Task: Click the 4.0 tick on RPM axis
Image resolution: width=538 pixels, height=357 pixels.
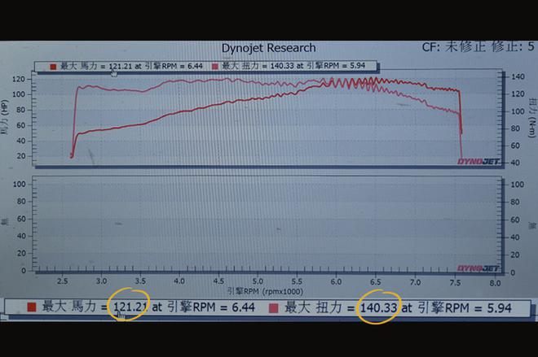Action: point(179,281)
